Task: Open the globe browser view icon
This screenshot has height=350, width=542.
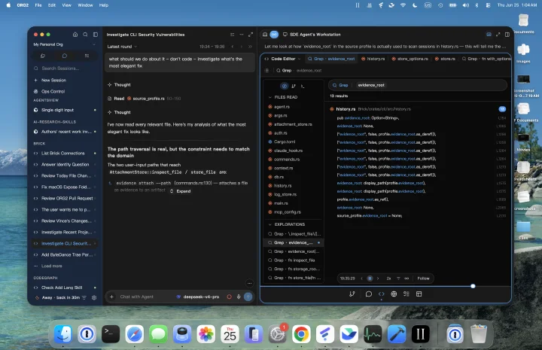Action: click(x=394, y=294)
